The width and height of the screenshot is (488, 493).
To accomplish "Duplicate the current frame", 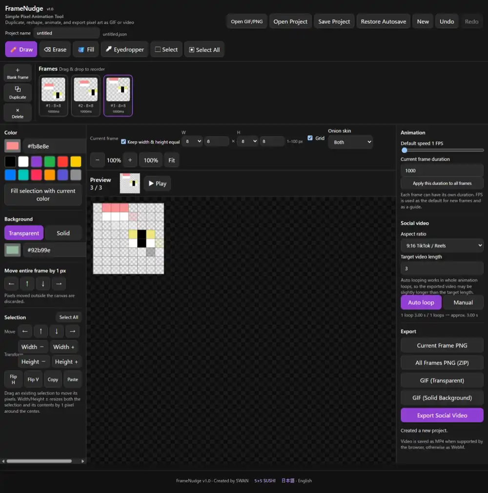I will [x=18, y=93].
